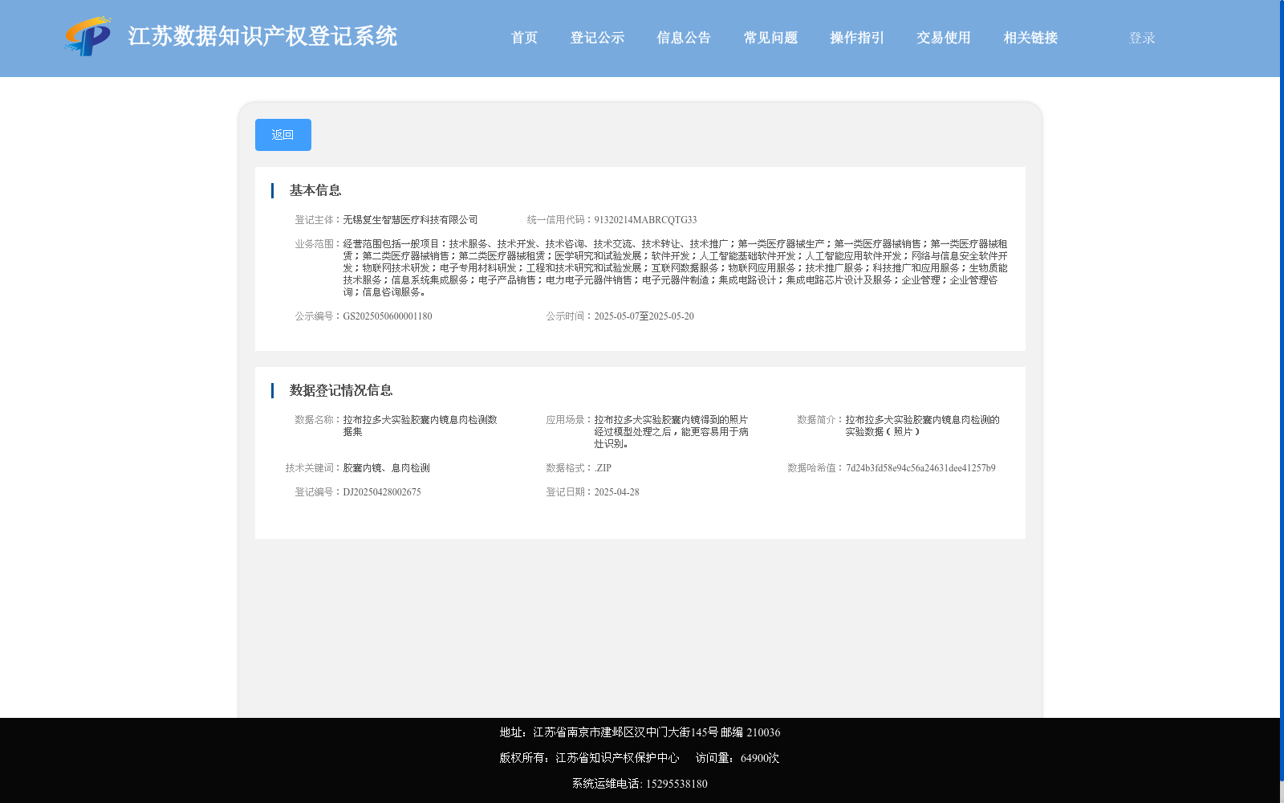The width and height of the screenshot is (1284, 803).
Task: Click the 数据简介 description text
Action: tap(922, 426)
